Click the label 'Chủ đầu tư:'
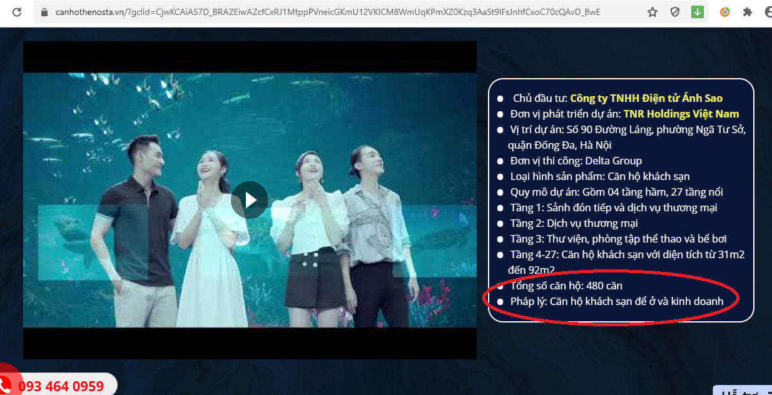The width and height of the screenshot is (772, 395). pyautogui.click(x=541, y=98)
